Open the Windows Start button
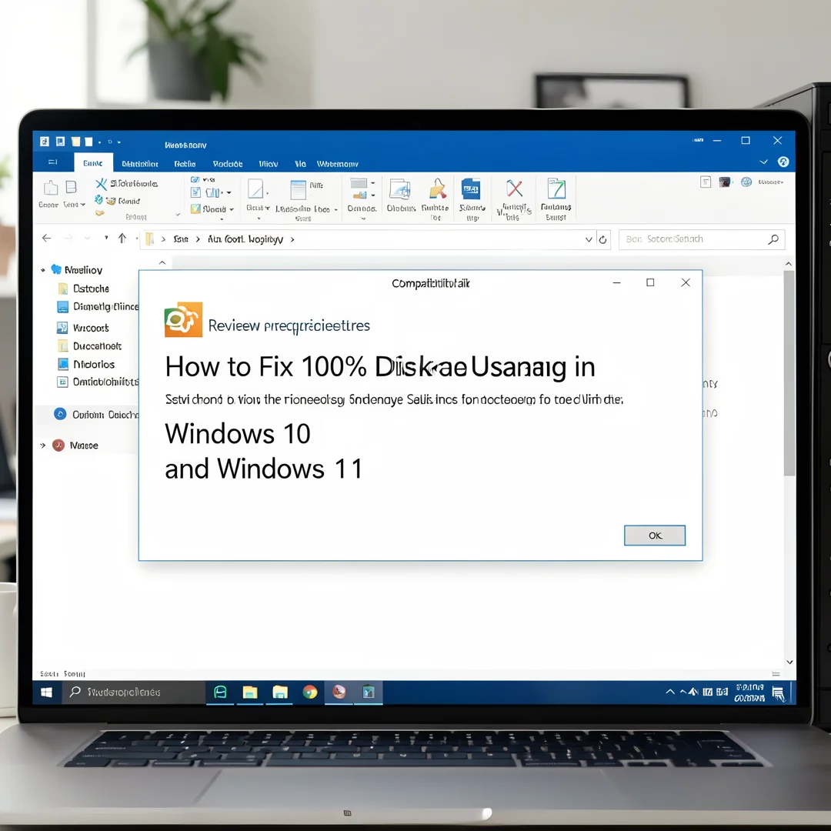Viewport: 831px width, 831px height. (47, 692)
